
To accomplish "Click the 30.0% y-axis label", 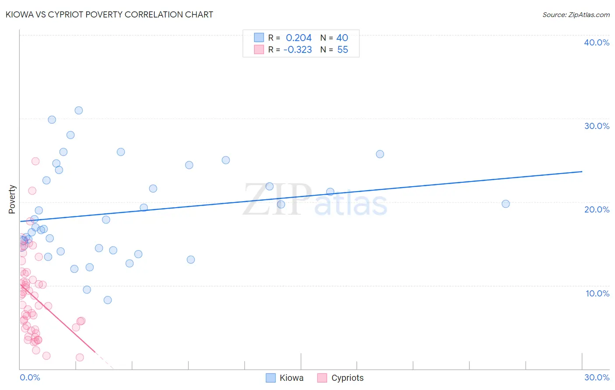I will (x=597, y=126).
